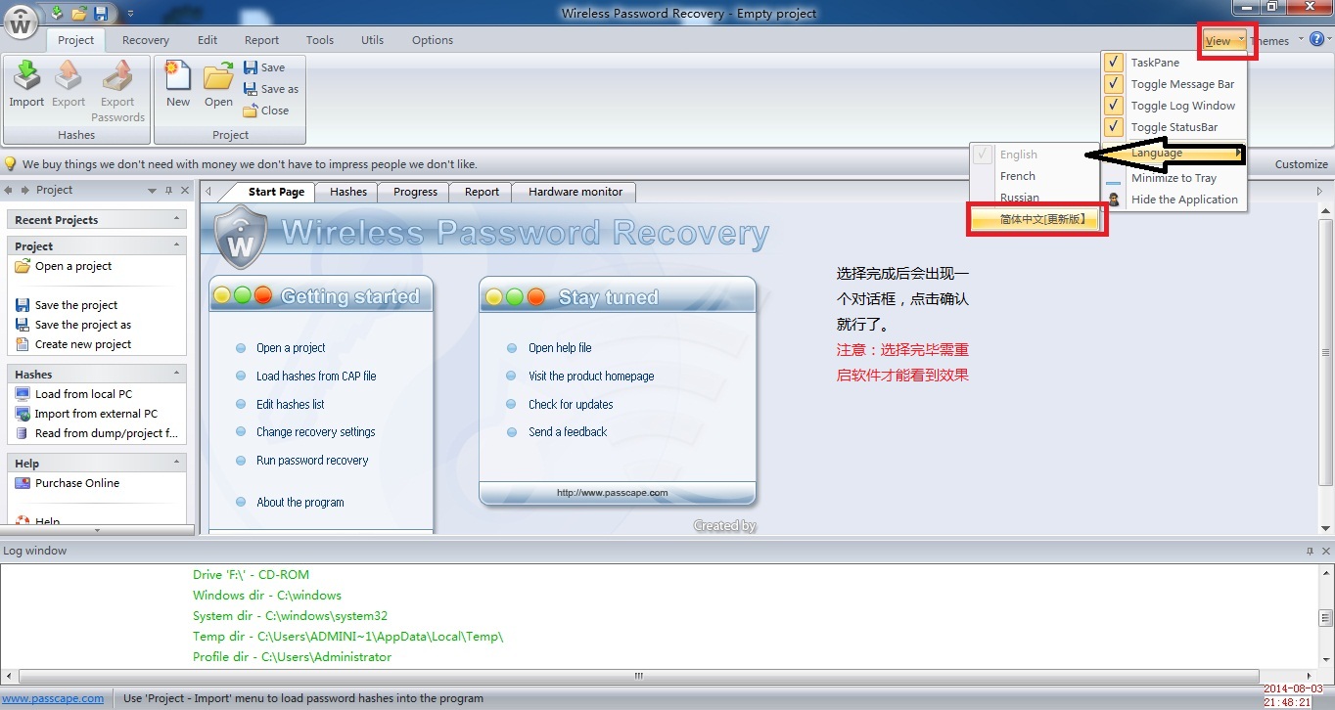
Task: Click www.passcape.com status bar link
Action: [x=53, y=698]
